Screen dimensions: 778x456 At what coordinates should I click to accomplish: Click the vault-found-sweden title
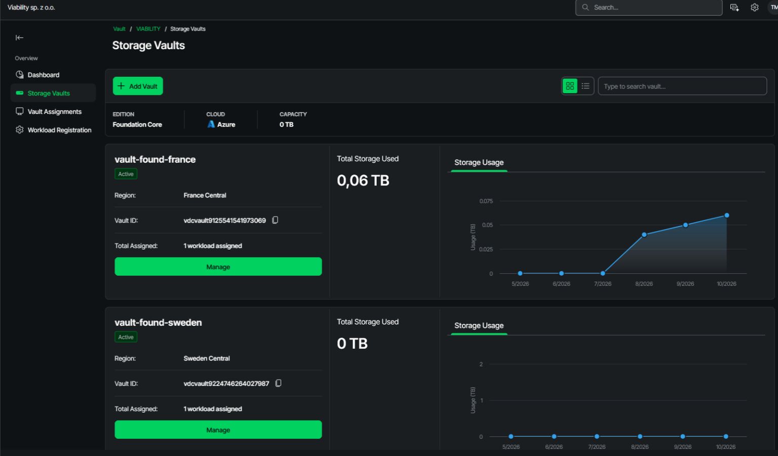(x=158, y=322)
